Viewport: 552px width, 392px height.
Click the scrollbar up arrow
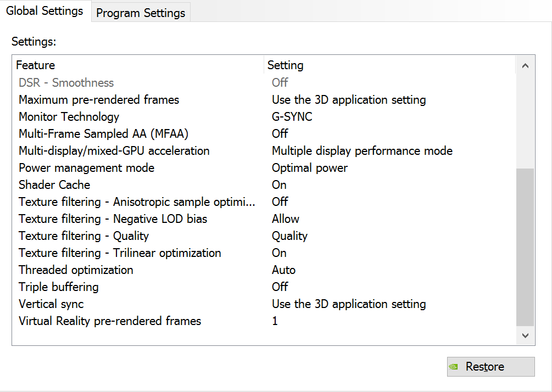pyautogui.click(x=525, y=65)
